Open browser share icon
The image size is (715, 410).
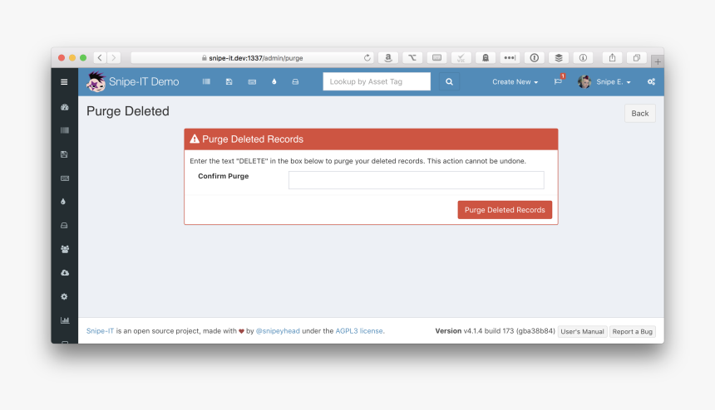[612, 58]
